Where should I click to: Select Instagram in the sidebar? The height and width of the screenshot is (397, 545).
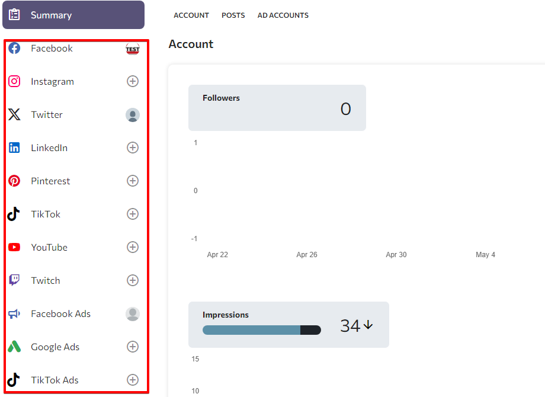(x=52, y=82)
